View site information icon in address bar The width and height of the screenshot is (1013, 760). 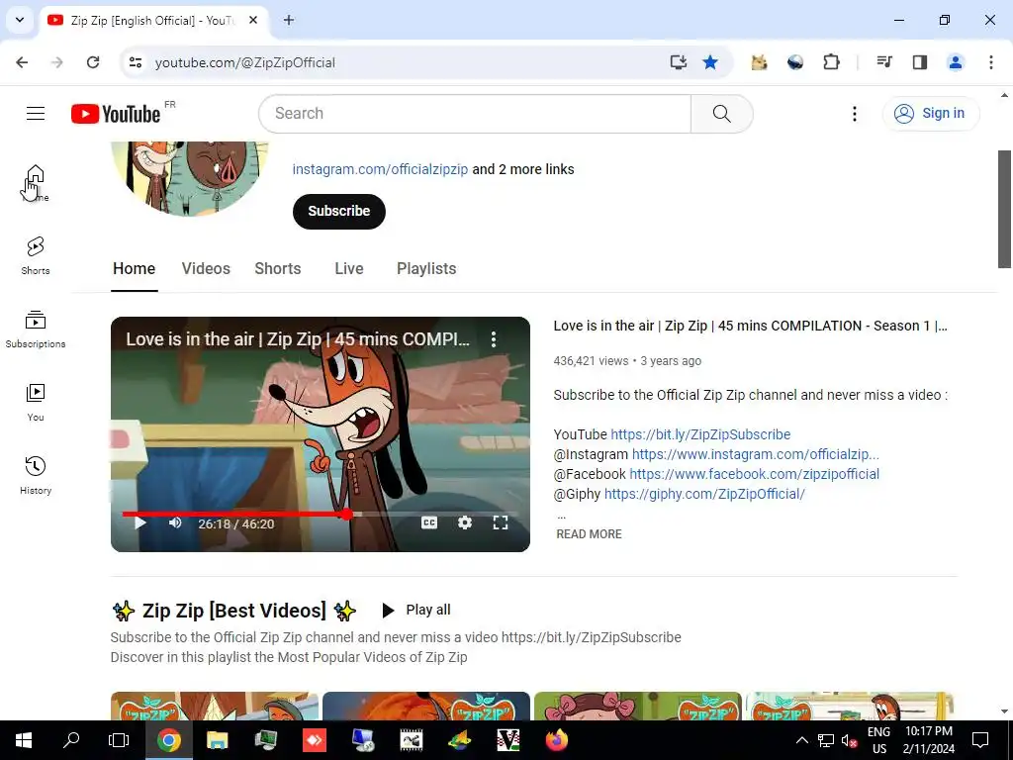pyautogui.click(x=135, y=62)
